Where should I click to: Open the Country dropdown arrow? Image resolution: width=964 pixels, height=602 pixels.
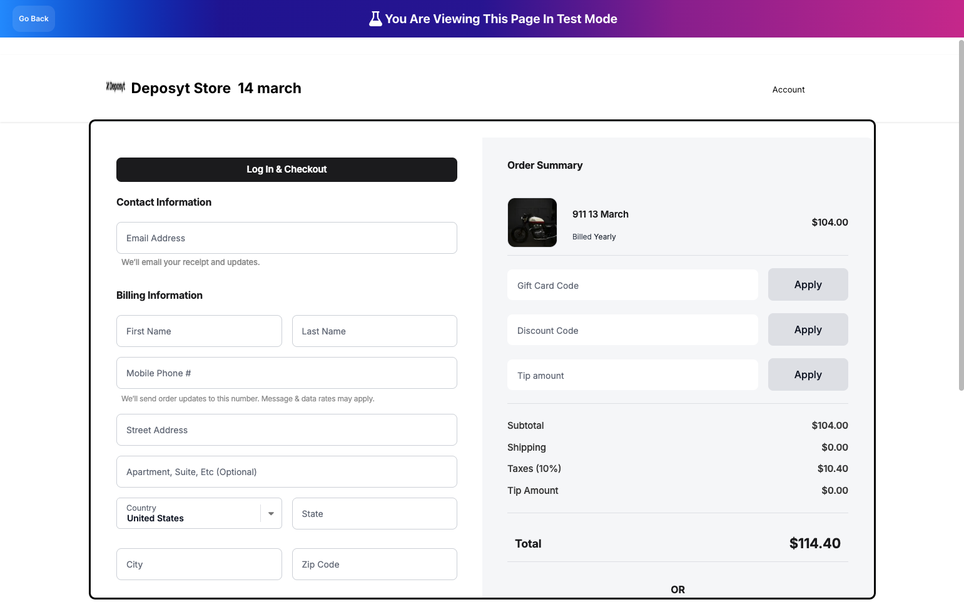(271, 513)
